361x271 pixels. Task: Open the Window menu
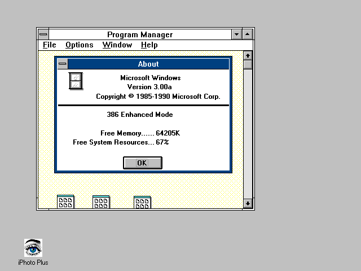pos(117,45)
